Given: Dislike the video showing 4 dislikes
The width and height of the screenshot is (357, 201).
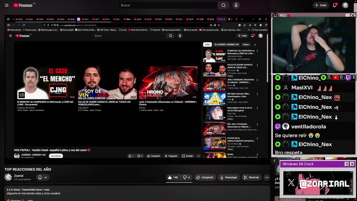Looking at the screenshot, I should tap(186, 177).
